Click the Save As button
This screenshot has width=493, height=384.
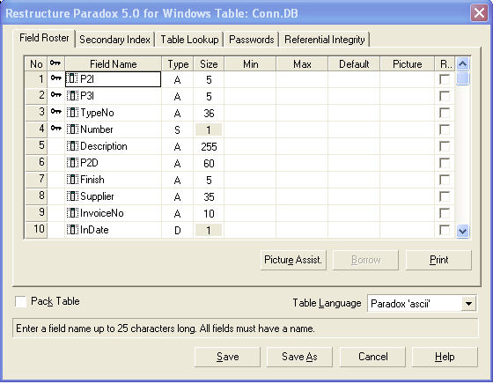pyautogui.click(x=299, y=357)
